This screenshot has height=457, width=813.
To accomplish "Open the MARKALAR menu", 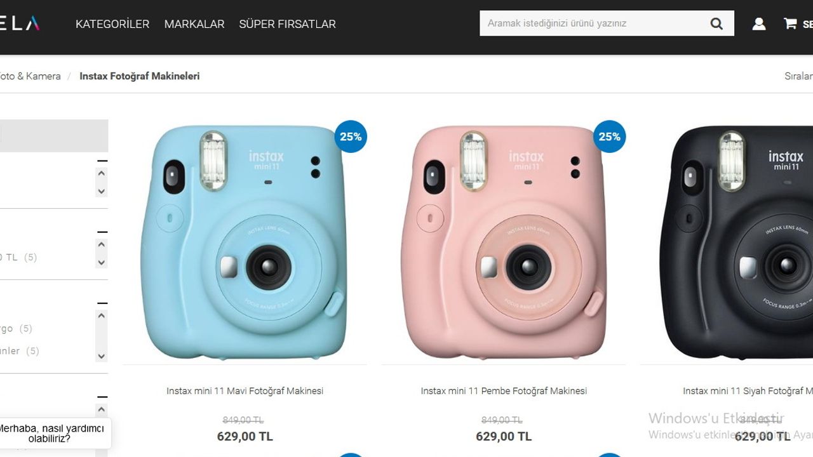I will click(x=194, y=24).
